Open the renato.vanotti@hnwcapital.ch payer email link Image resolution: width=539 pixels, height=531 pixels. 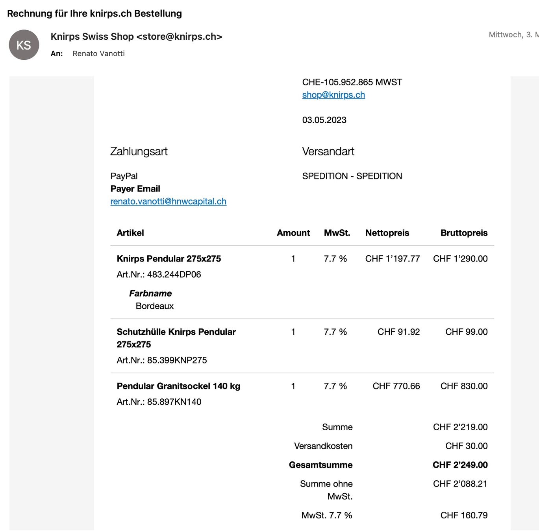pos(169,201)
